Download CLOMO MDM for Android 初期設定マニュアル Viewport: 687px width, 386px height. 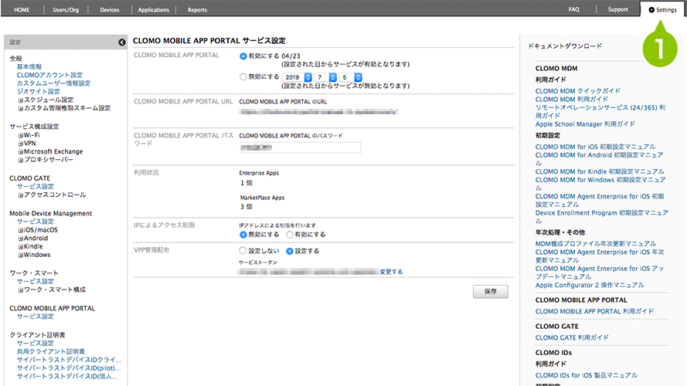600,159
